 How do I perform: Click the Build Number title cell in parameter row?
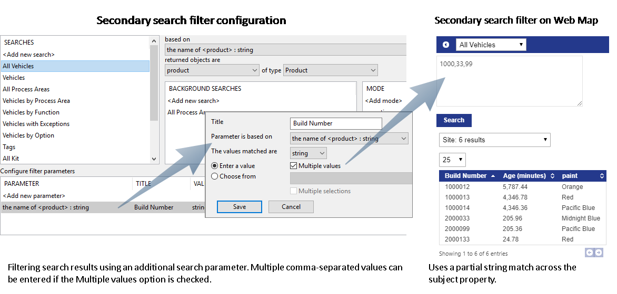[x=154, y=207]
